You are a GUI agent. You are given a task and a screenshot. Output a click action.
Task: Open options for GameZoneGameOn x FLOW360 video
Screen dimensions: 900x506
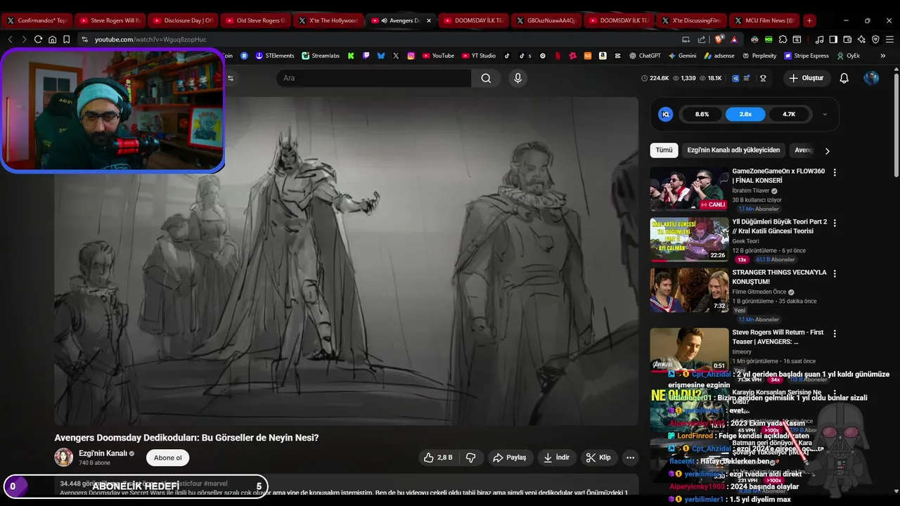pyautogui.click(x=835, y=172)
